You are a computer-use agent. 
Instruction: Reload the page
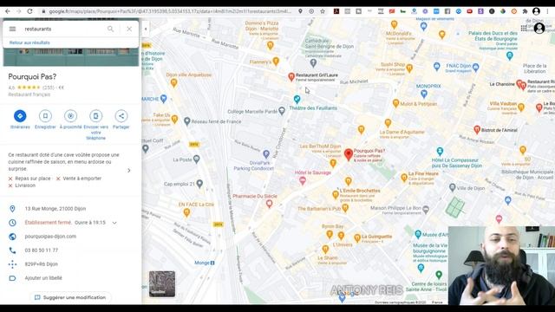click(30, 11)
